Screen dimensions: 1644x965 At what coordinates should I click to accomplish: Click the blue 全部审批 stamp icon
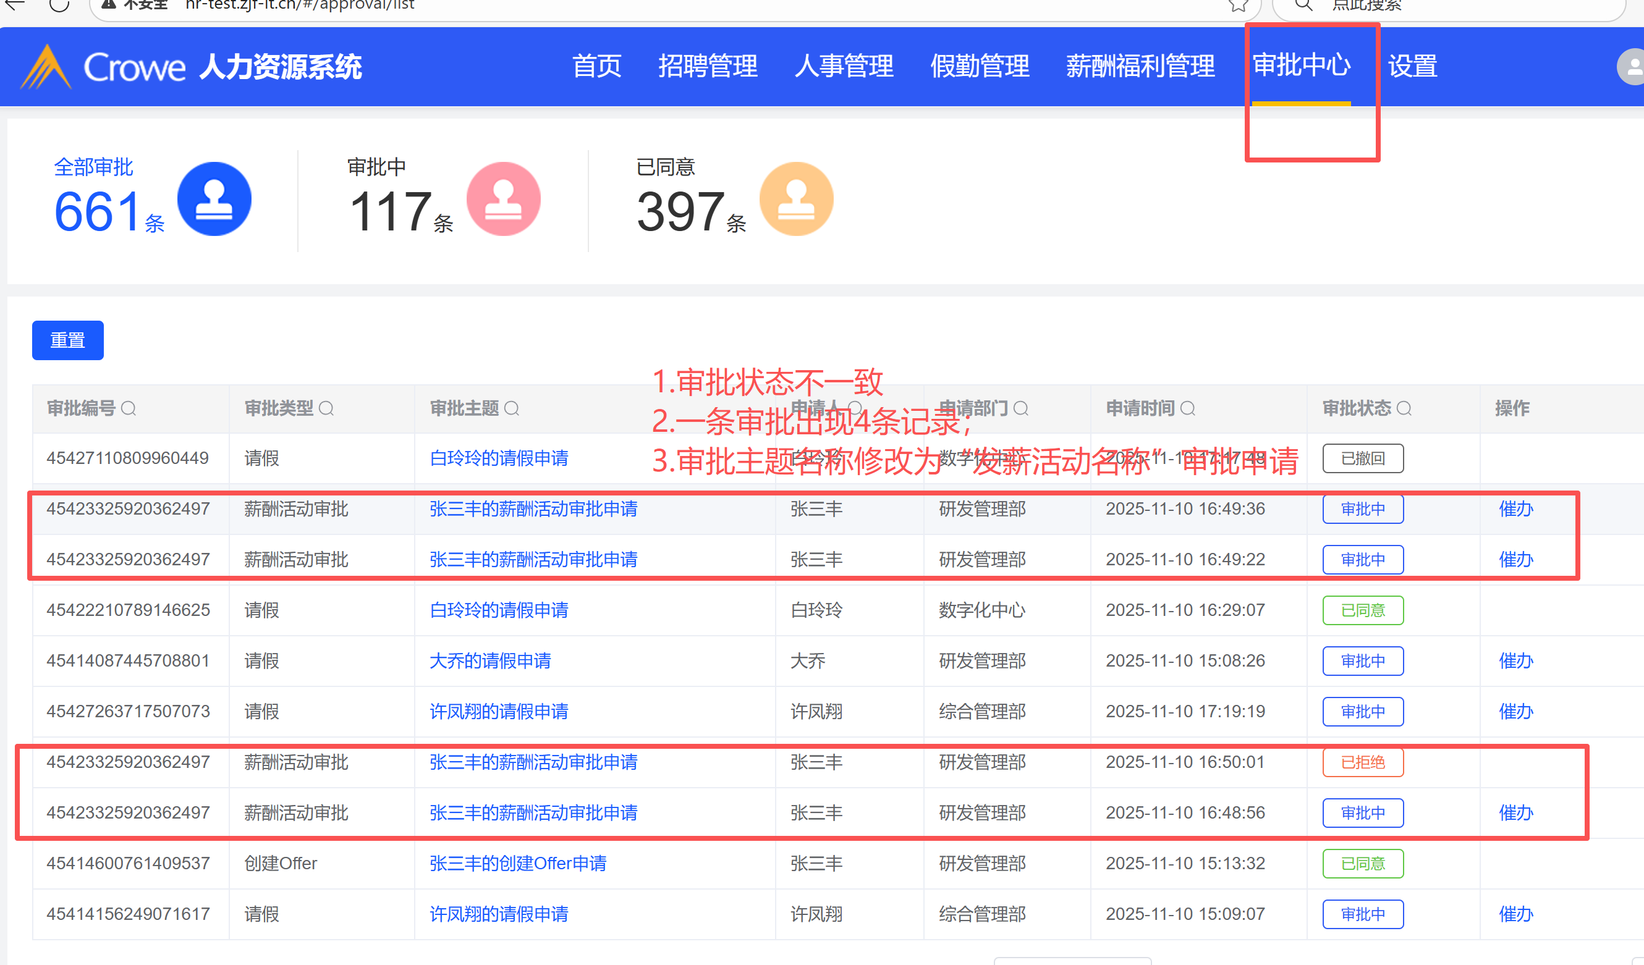(x=214, y=199)
